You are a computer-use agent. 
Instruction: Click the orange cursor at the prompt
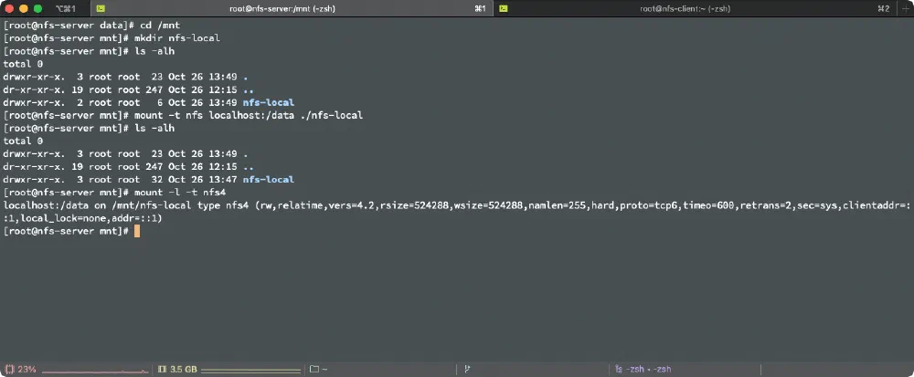coord(138,231)
